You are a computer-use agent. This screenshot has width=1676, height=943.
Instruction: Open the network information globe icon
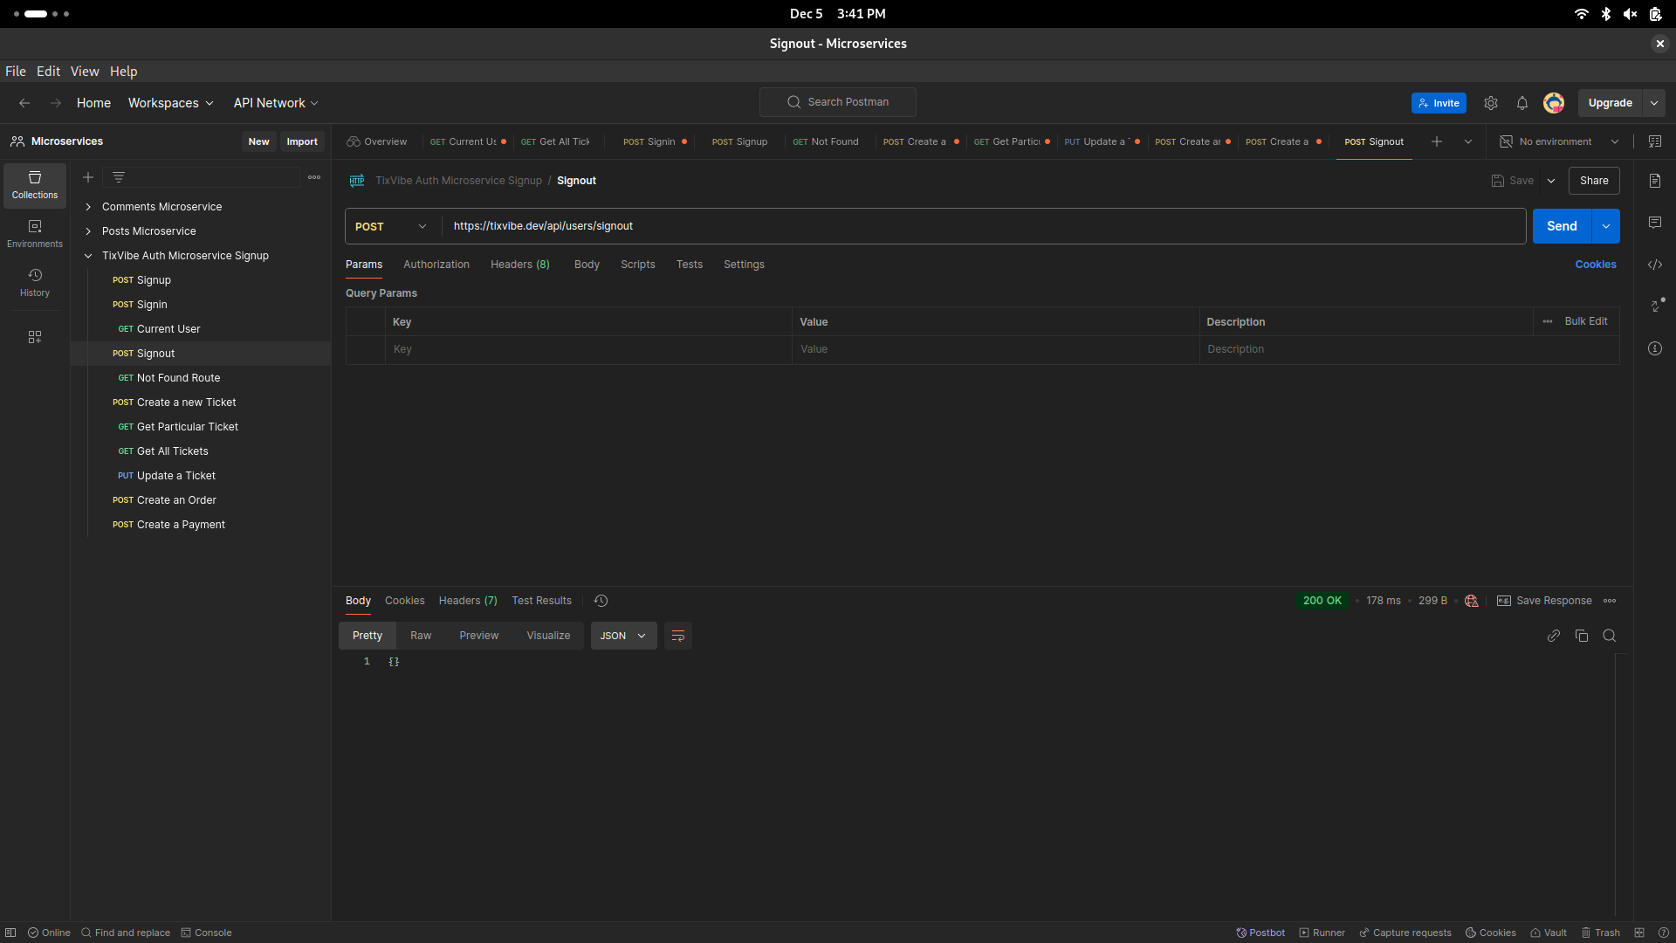click(1472, 601)
